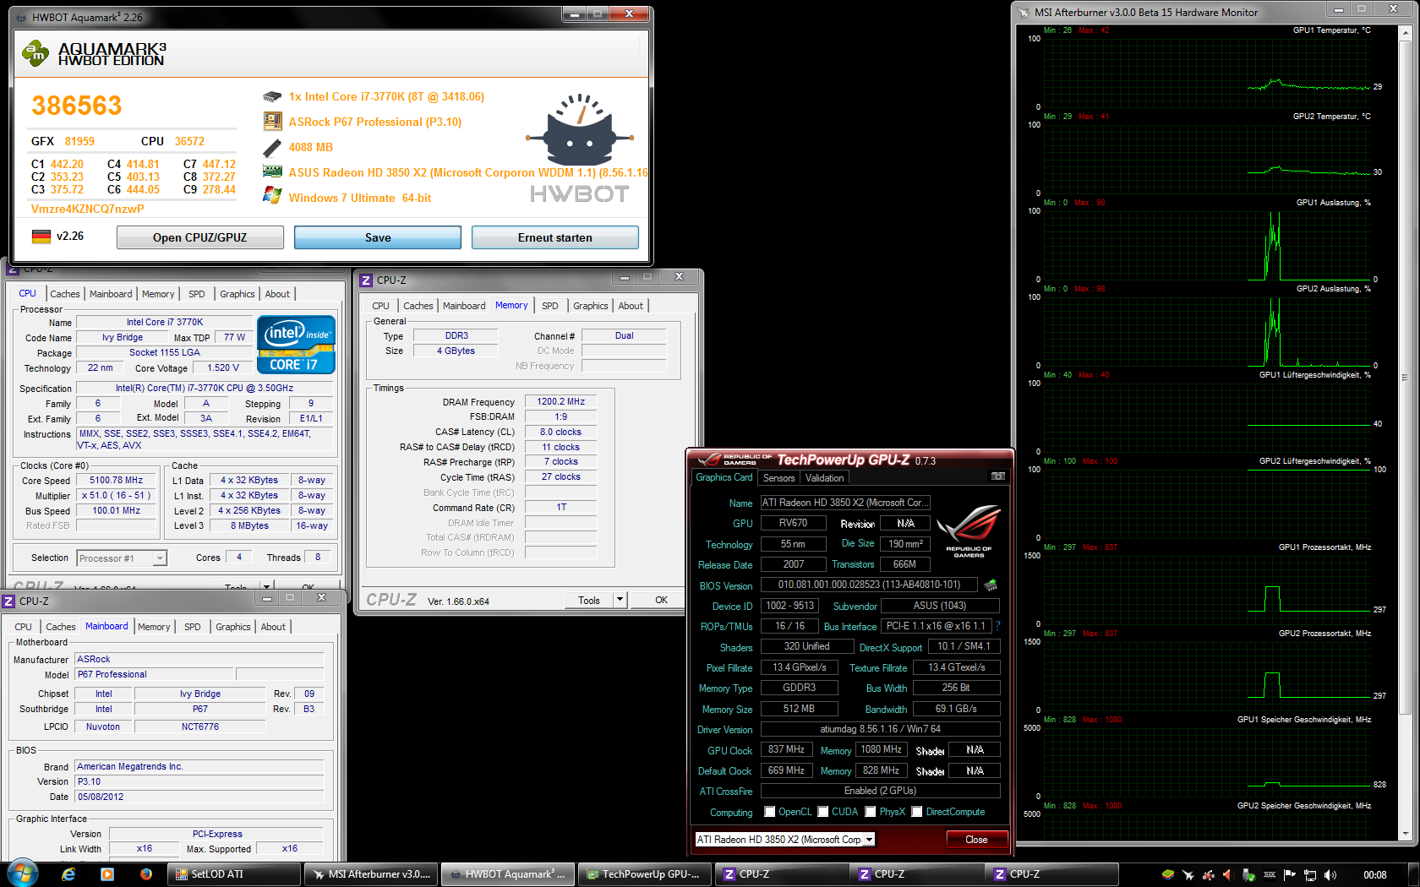Click the red Close button in GPU-Z
The image size is (1420, 887).
[x=976, y=840]
